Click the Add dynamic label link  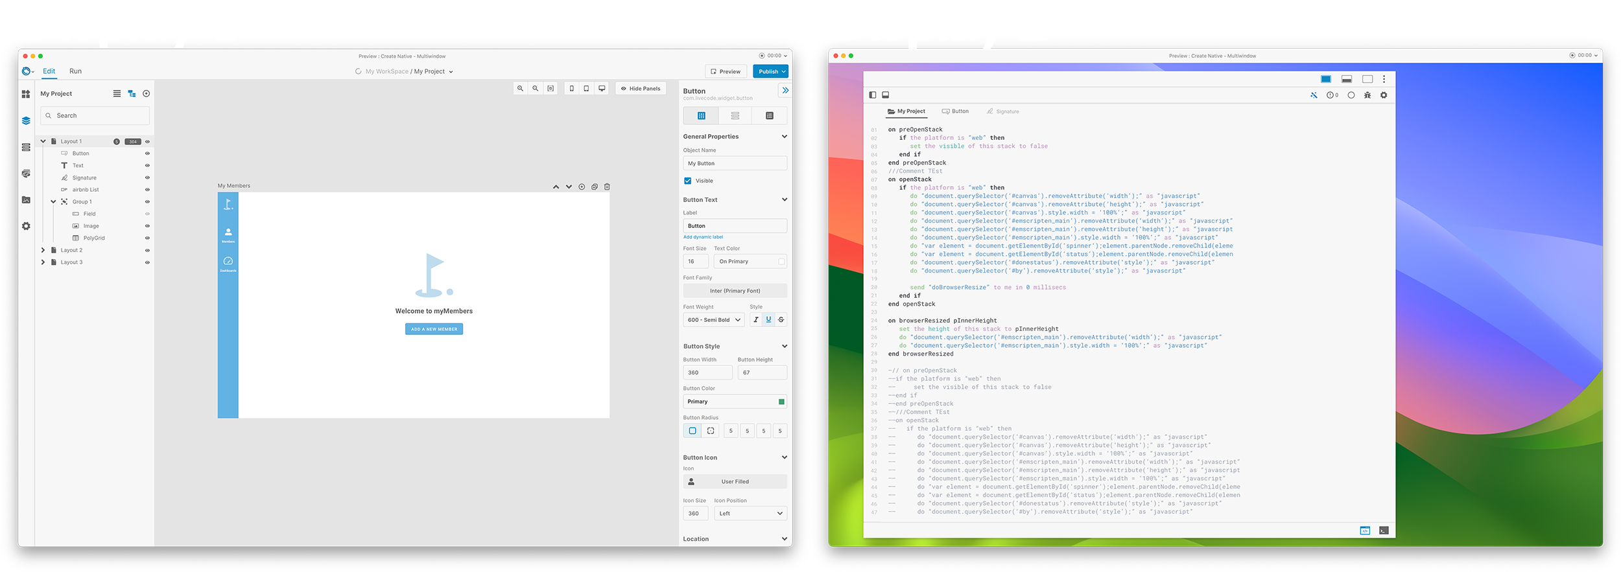703,237
